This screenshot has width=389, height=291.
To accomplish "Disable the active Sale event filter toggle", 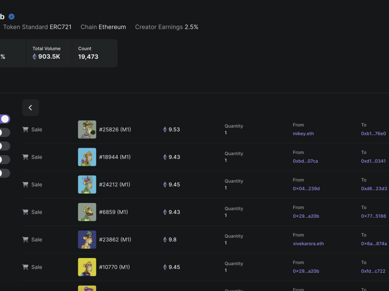I will click(5, 119).
